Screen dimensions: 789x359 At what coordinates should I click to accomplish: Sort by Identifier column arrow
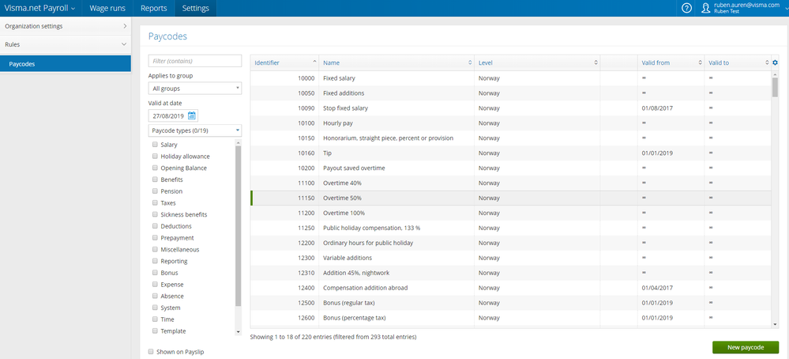point(314,62)
